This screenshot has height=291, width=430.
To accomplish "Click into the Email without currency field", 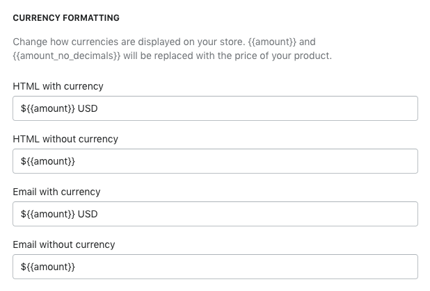I will [215, 267].
